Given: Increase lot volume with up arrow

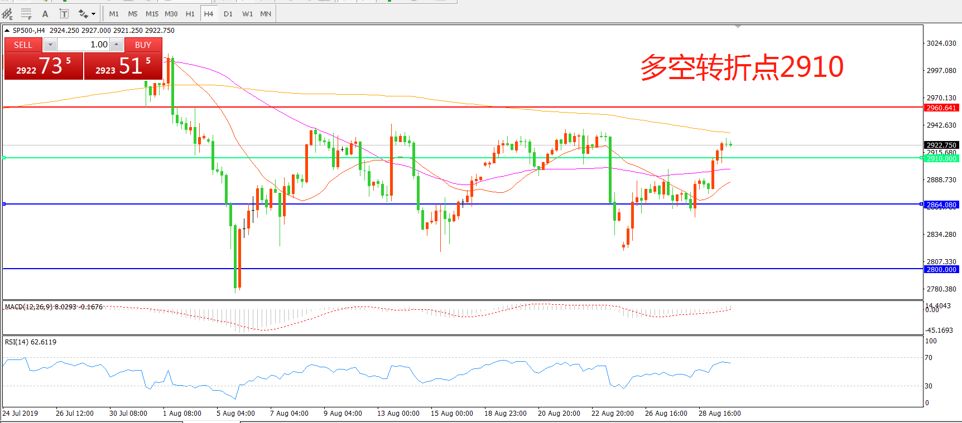Looking at the screenshot, I should click(116, 45).
